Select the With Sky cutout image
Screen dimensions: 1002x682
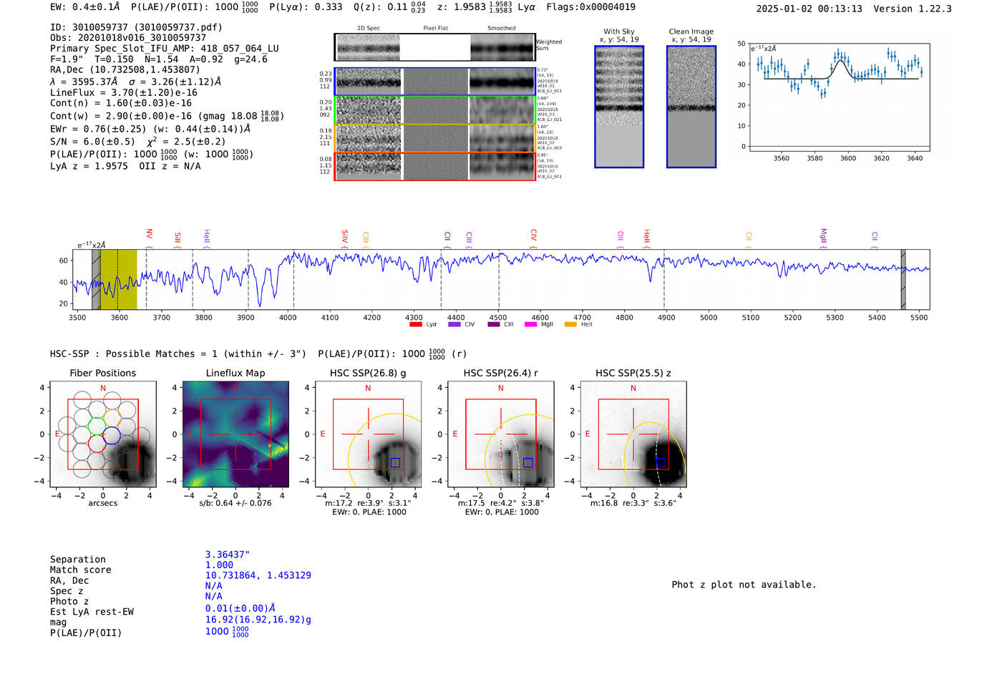point(619,107)
